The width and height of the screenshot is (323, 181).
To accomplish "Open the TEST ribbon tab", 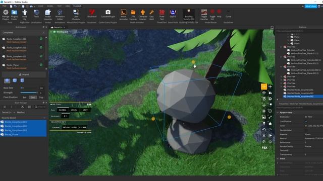I will point(60,6).
